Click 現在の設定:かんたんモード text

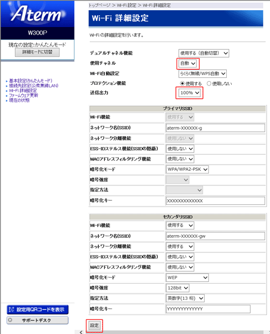pyautogui.click(x=37, y=45)
